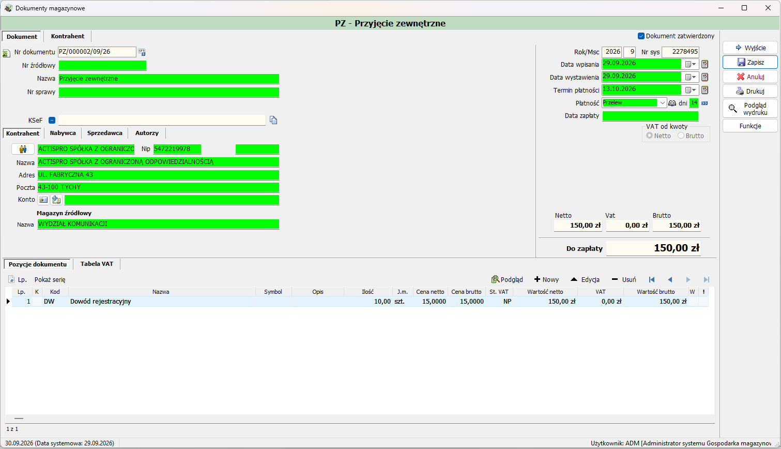Click the Wartość netto column header

tap(545, 292)
